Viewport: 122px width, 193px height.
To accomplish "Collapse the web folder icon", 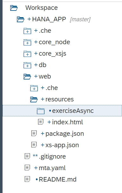I will click(x=27, y=77).
